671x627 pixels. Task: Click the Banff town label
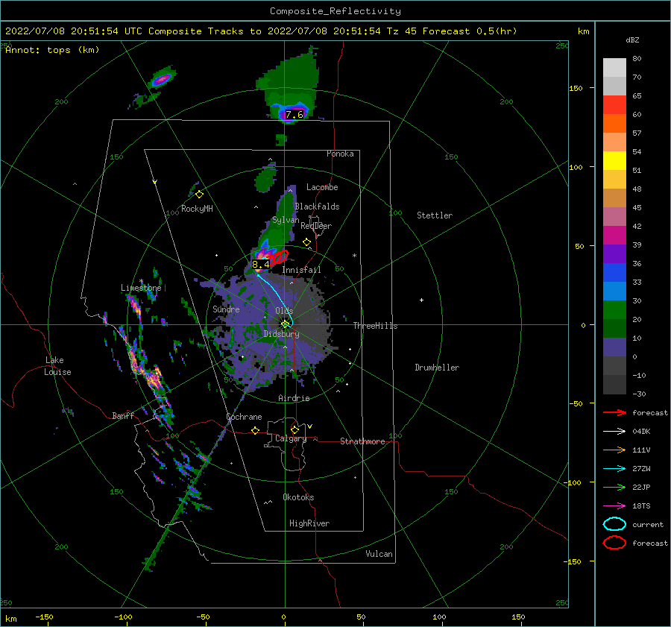[x=123, y=415]
